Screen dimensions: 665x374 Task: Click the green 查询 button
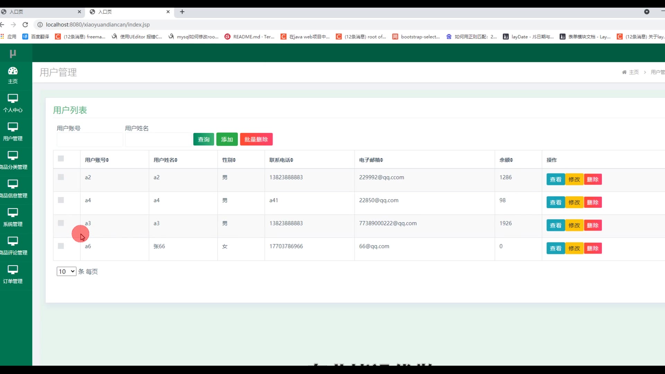(204, 140)
